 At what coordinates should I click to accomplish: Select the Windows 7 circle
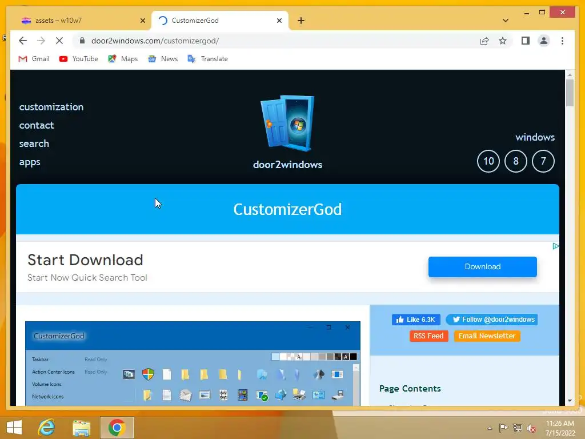[x=543, y=161]
